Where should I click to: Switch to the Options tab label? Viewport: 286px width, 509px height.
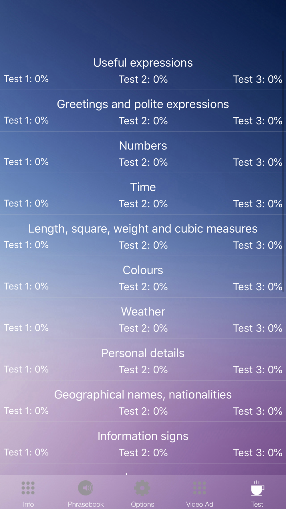click(142, 504)
